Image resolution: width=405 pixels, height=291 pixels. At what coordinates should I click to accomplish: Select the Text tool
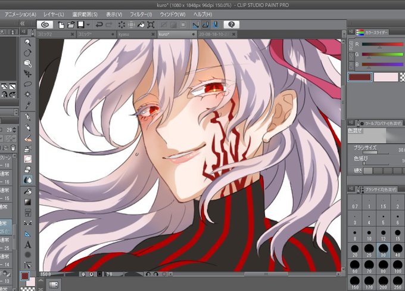pyautogui.click(x=27, y=244)
